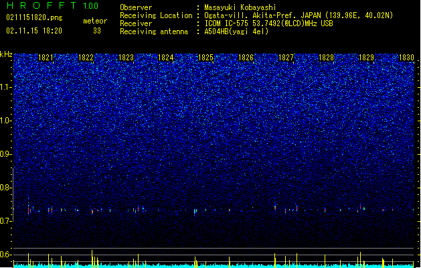This screenshot has height=268, width=421.
Task: Click the 0.7 kHz frequency label
Action: click(x=6, y=221)
